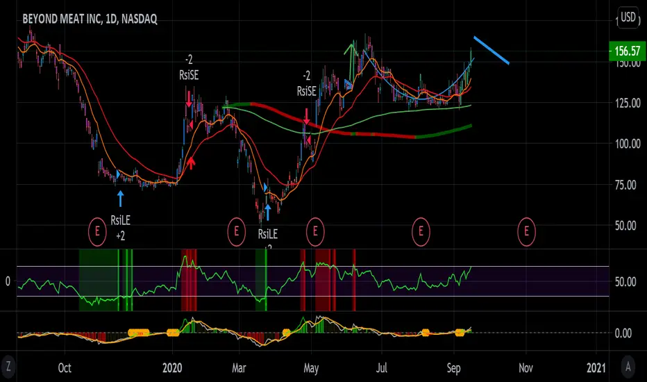647x382 pixels.
Task: Toggle the A auto-scale button
Action: tap(628, 366)
